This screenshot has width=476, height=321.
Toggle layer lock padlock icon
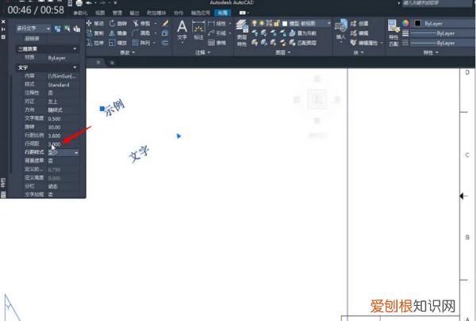tap(277, 23)
